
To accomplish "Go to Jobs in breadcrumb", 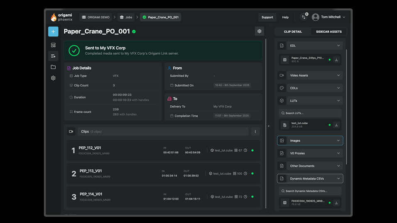I will coord(126,17).
